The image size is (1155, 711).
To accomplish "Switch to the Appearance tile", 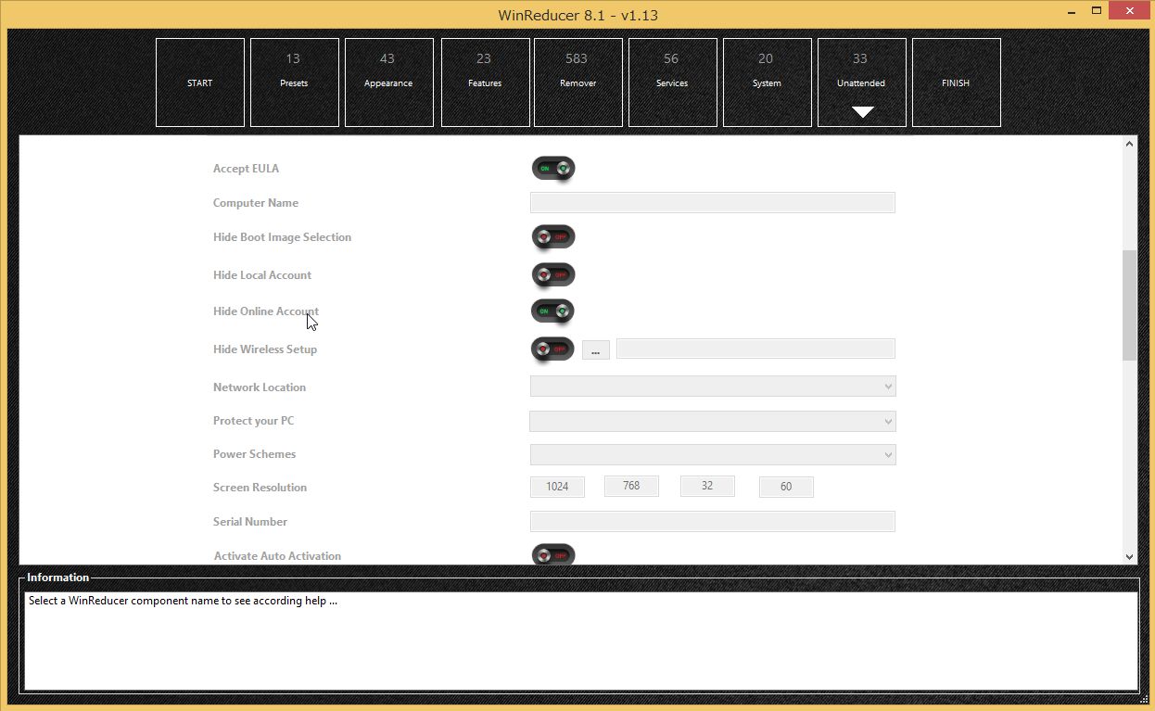I will click(388, 83).
